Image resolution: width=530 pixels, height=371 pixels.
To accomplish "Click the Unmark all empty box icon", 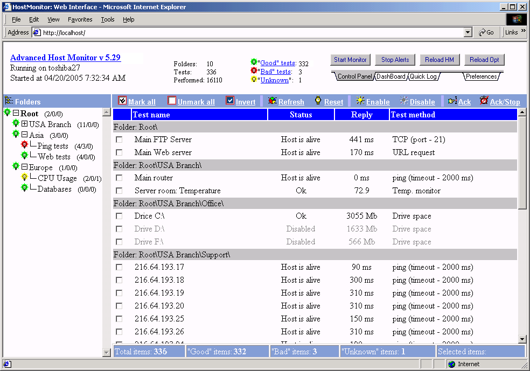I will point(172,100).
